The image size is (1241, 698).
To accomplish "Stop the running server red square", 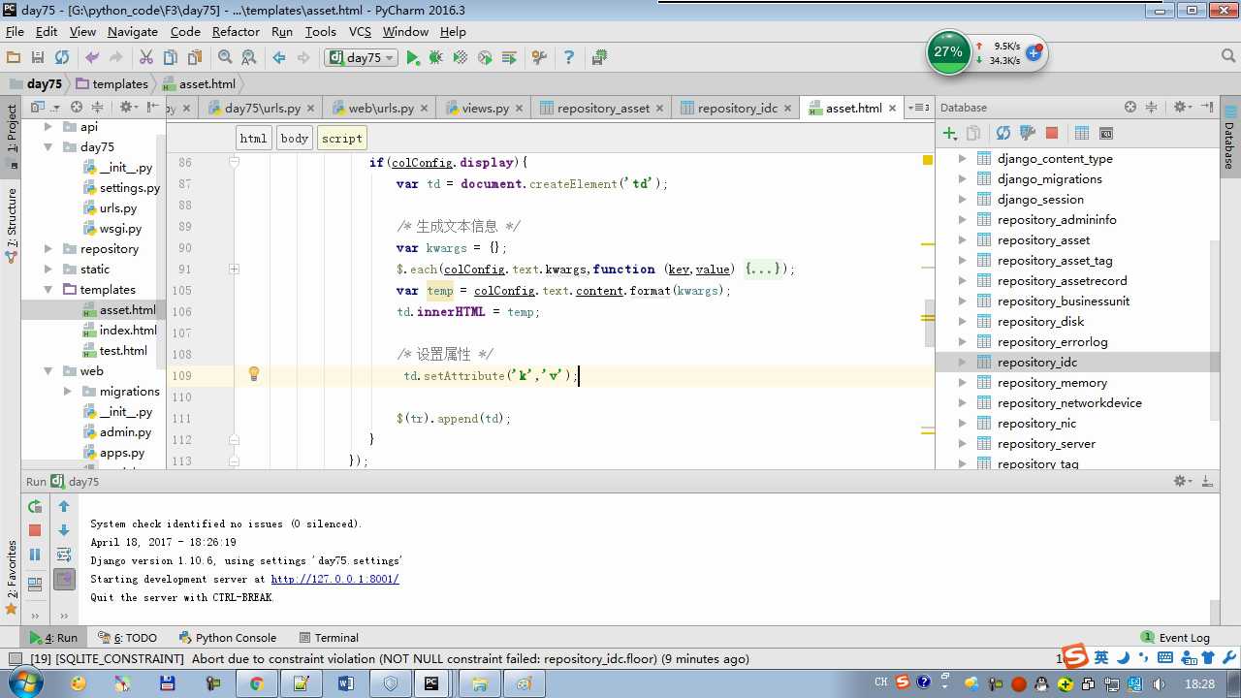I will click(x=35, y=530).
